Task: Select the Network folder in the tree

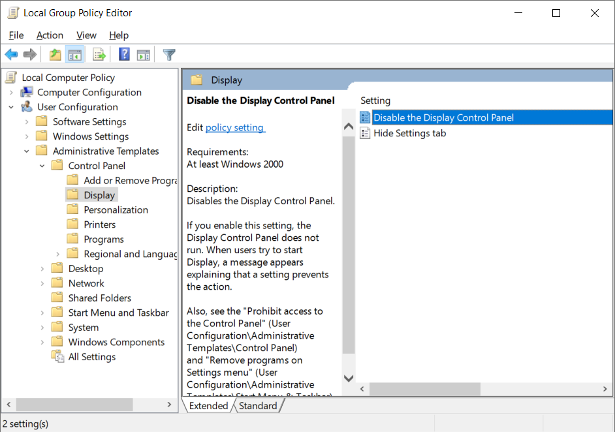Action: [x=78, y=283]
